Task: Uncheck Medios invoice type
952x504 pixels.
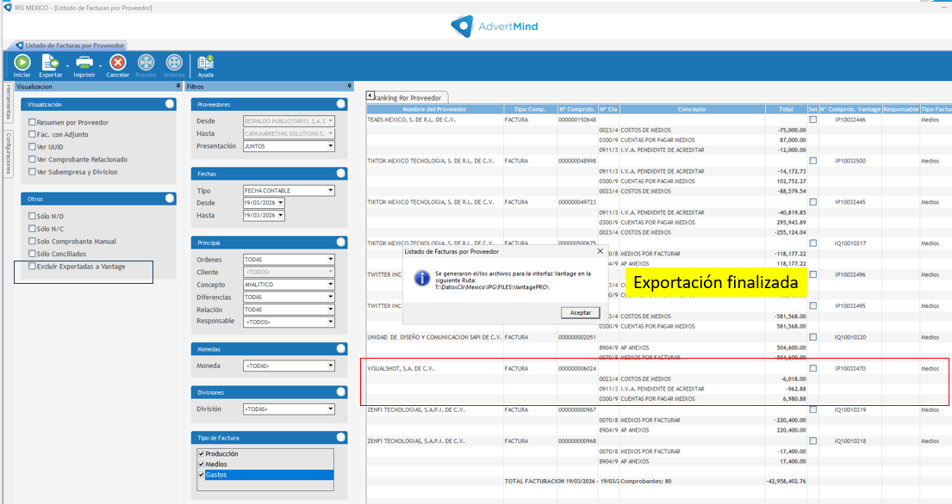Action: (x=201, y=464)
